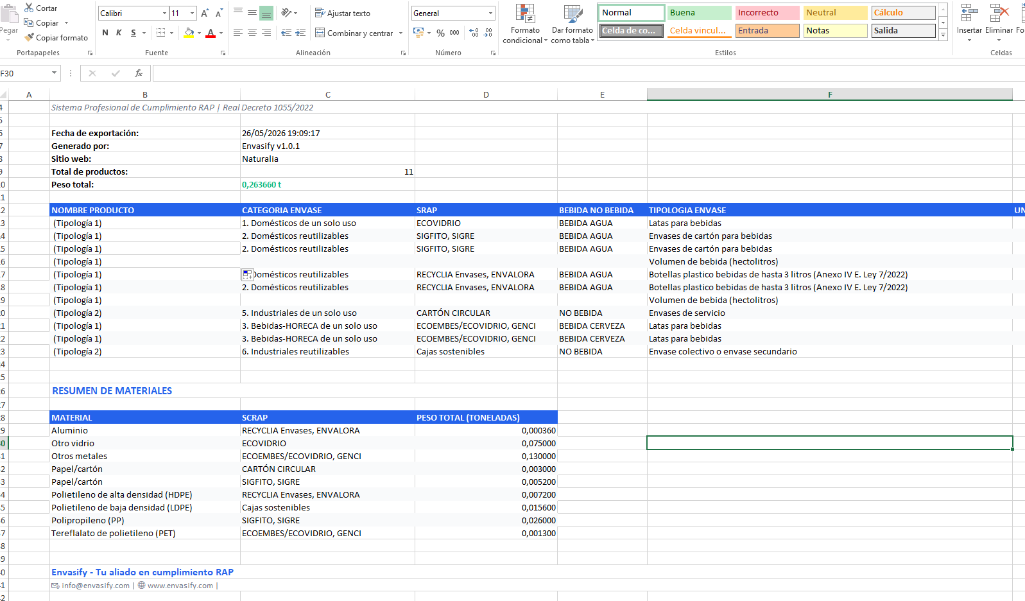
Task: Open underline style dropdown arrow
Action: tap(144, 33)
